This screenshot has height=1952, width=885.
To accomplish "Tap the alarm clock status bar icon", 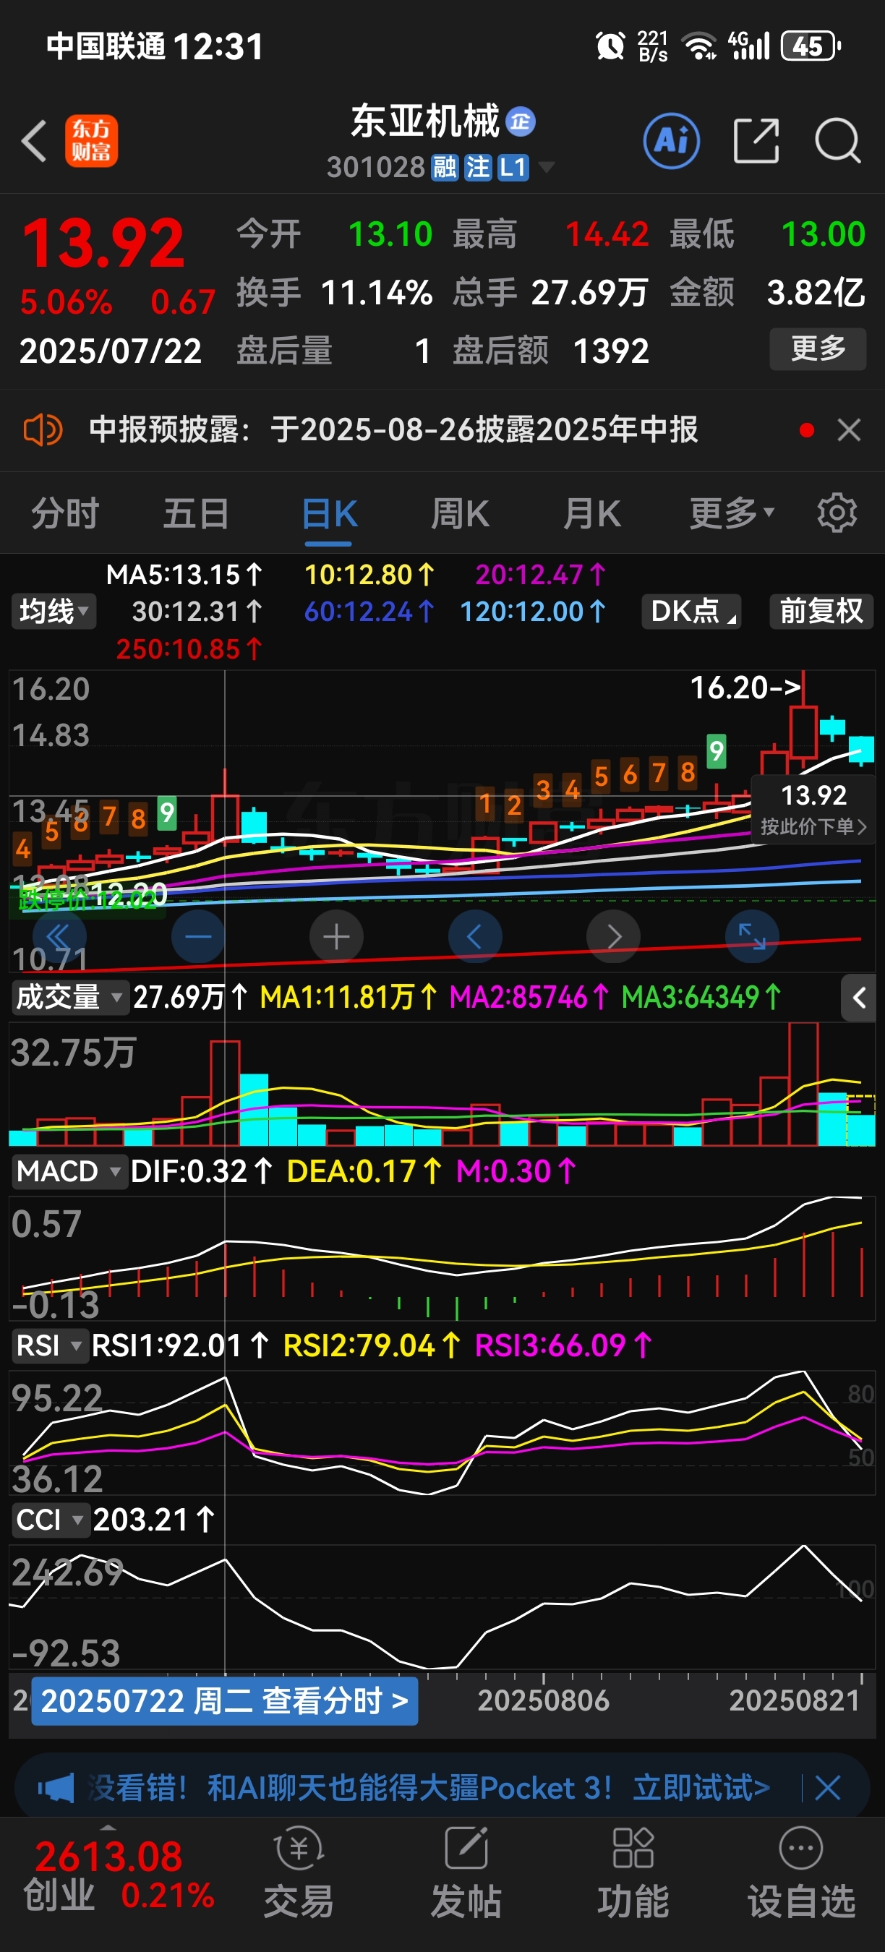I will (610, 46).
